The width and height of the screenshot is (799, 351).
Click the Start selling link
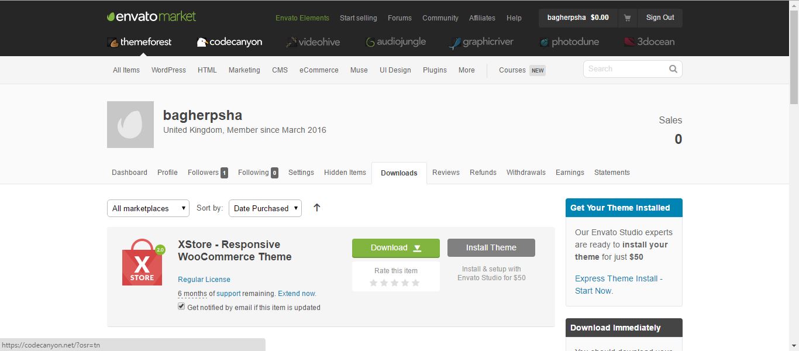359,18
